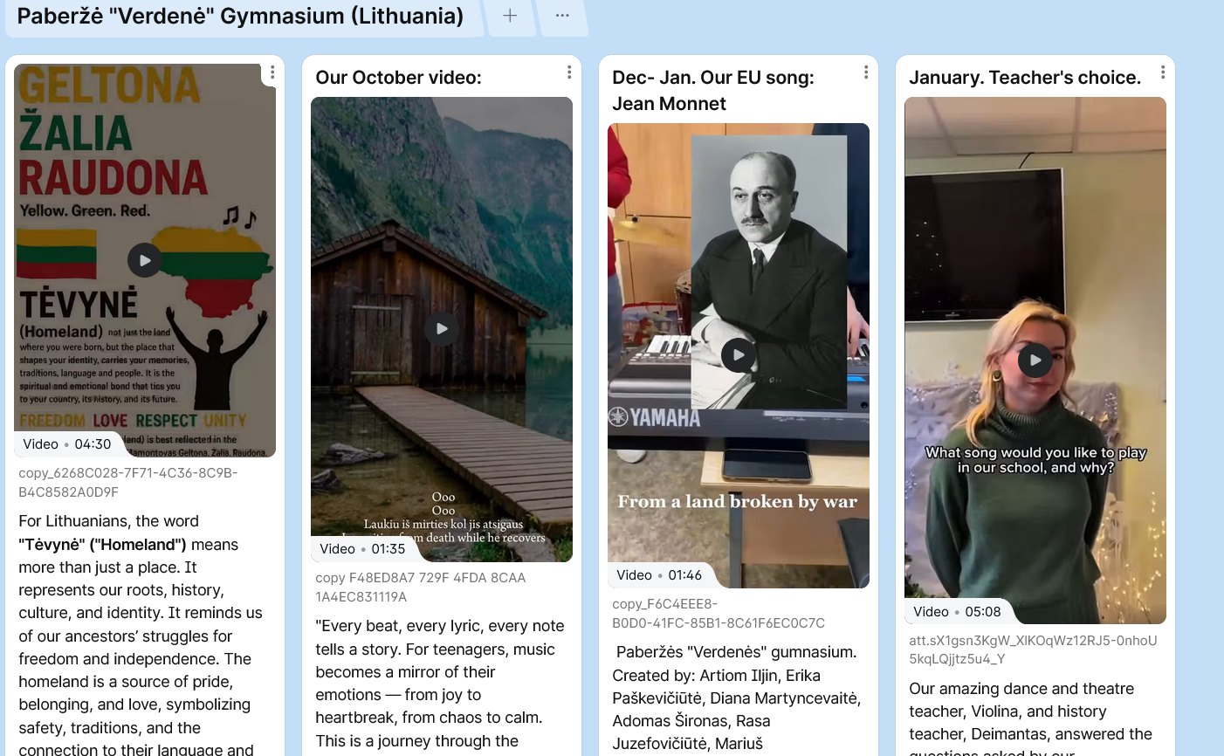Image resolution: width=1224 pixels, height=756 pixels.
Task: Select the Paberžė Verdenė Gymnasium section tab
Action: tap(240, 16)
